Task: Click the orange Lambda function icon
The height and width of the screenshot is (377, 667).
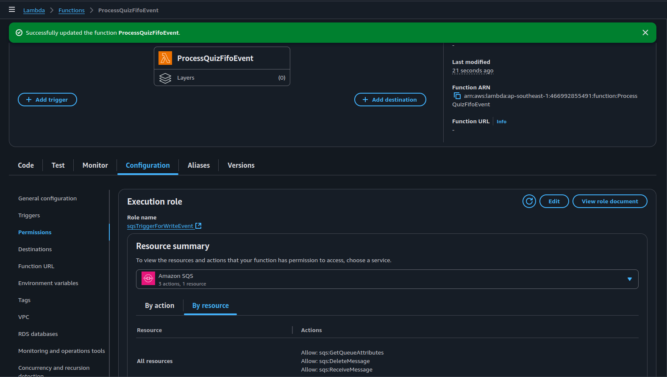Action: coord(165,58)
